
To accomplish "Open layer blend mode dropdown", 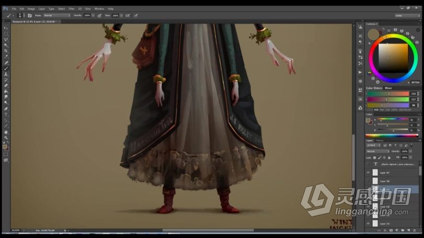I will (x=377, y=151).
